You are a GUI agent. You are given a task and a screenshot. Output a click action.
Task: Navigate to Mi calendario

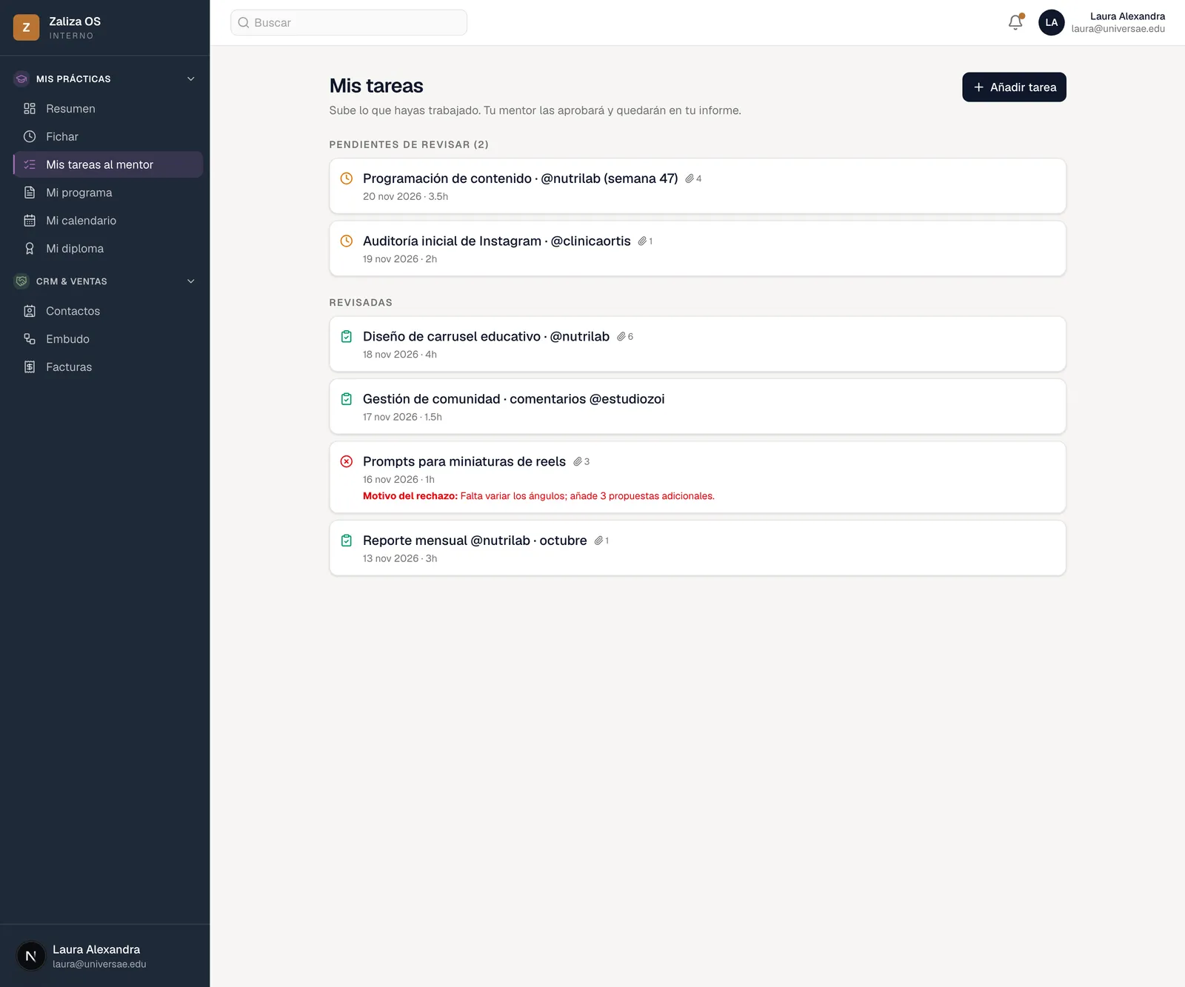[x=108, y=221]
